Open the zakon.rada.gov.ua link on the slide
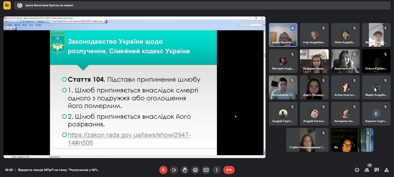The height and width of the screenshot is (177, 394). pos(129,139)
